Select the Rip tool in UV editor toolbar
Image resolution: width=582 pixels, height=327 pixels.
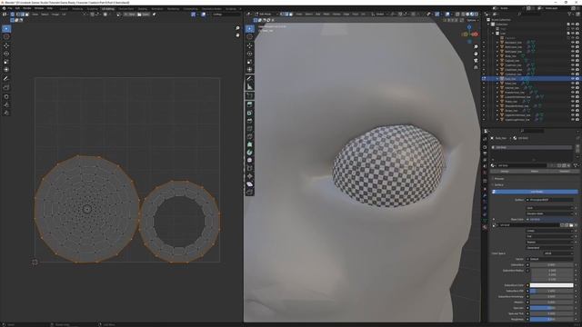click(x=6, y=87)
